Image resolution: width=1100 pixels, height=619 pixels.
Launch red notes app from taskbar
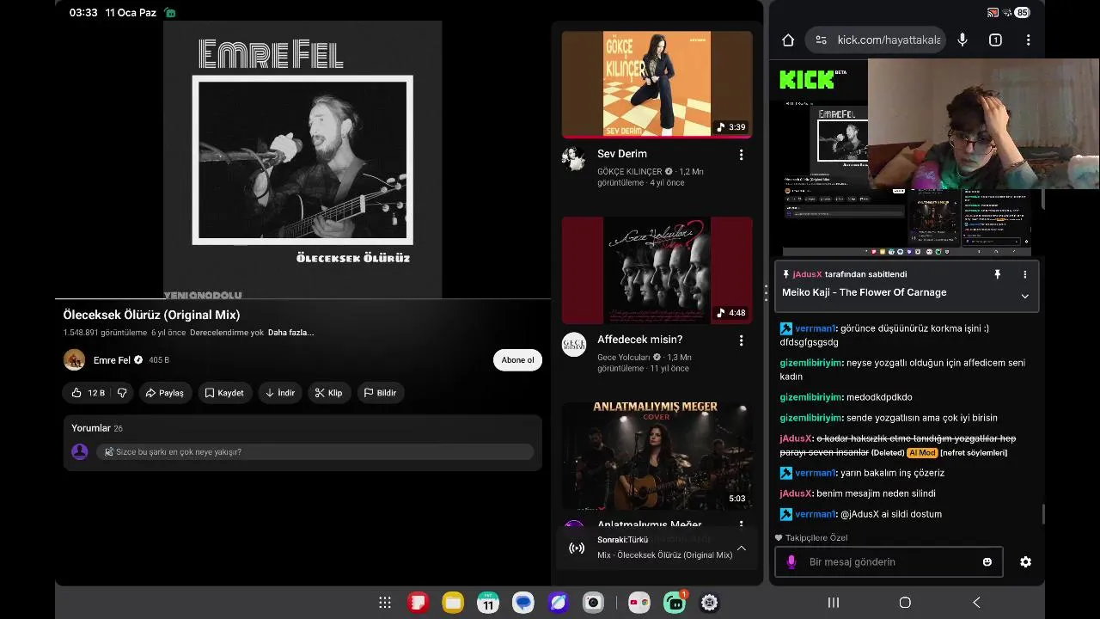pyautogui.click(x=418, y=603)
